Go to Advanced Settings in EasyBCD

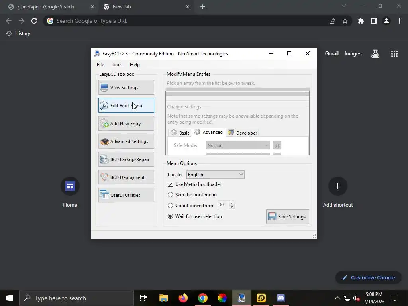pyautogui.click(x=126, y=141)
